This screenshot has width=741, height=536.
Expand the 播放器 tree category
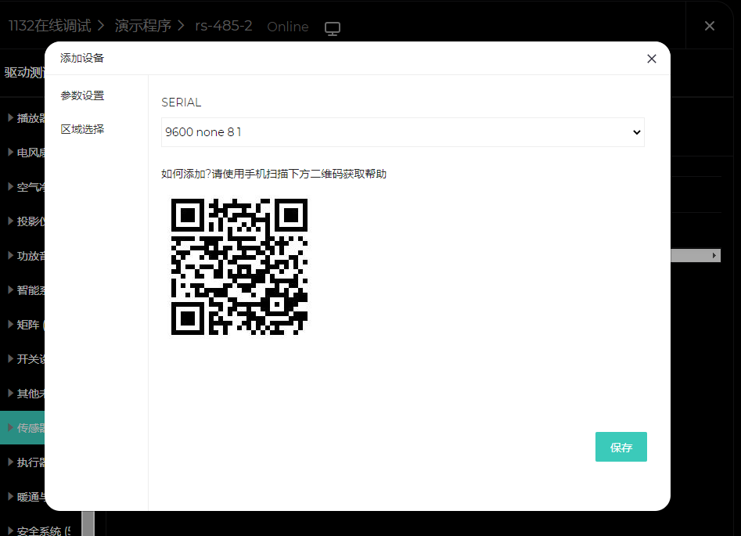(10, 117)
